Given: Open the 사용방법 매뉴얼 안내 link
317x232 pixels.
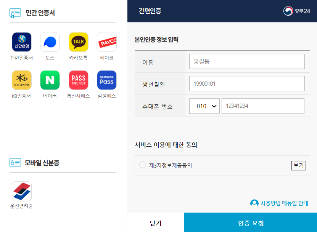Looking at the screenshot, I should pyautogui.click(x=284, y=203).
